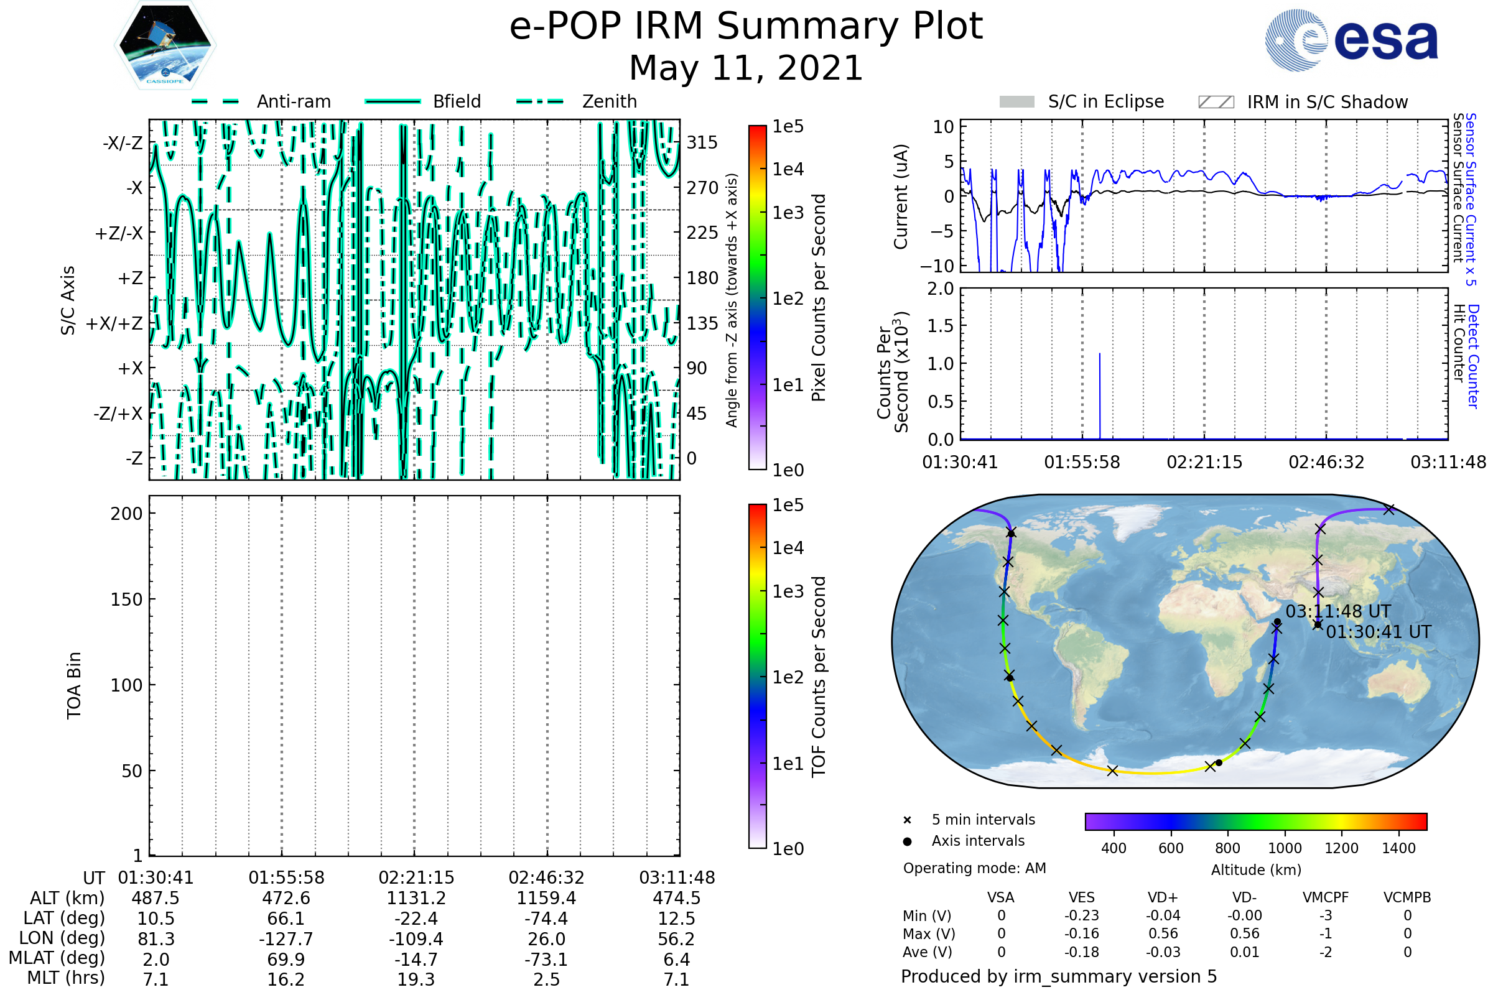1493x995 pixels.
Task: Click the Operating mode: AM text
Action: (974, 868)
